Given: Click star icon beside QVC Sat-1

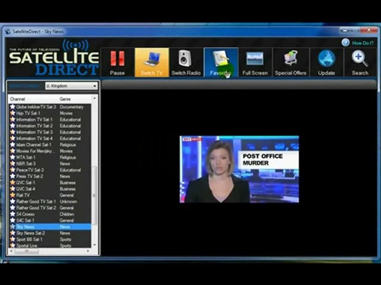Looking at the screenshot, I should (12, 182).
